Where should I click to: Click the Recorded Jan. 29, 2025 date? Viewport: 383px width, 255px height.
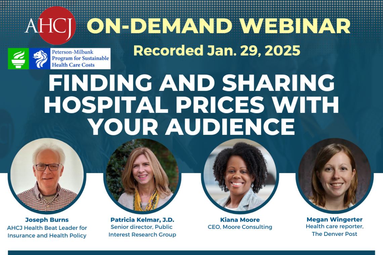click(x=216, y=51)
